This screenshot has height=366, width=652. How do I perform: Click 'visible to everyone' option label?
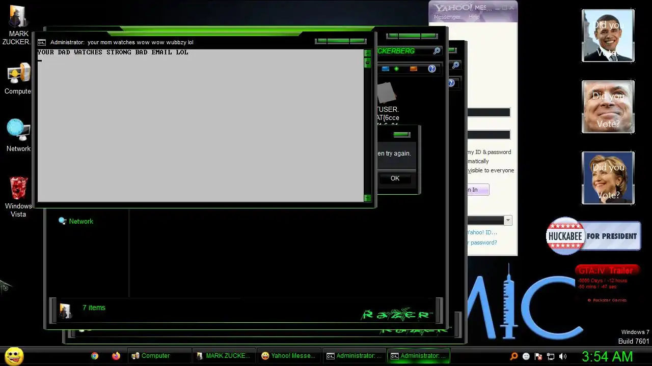pyautogui.click(x=491, y=170)
